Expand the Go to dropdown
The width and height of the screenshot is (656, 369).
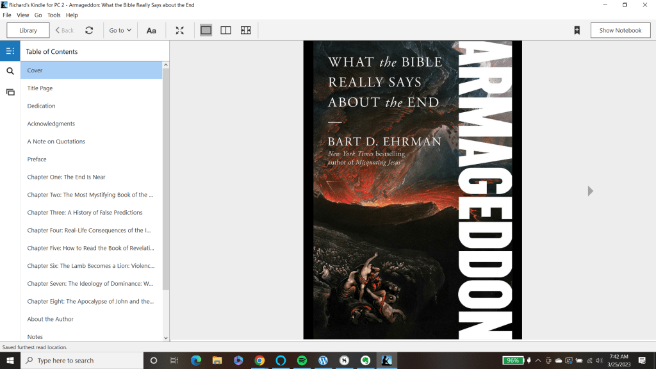click(x=120, y=30)
